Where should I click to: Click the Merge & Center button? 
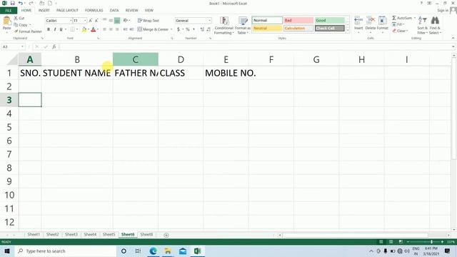[x=153, y=29]
